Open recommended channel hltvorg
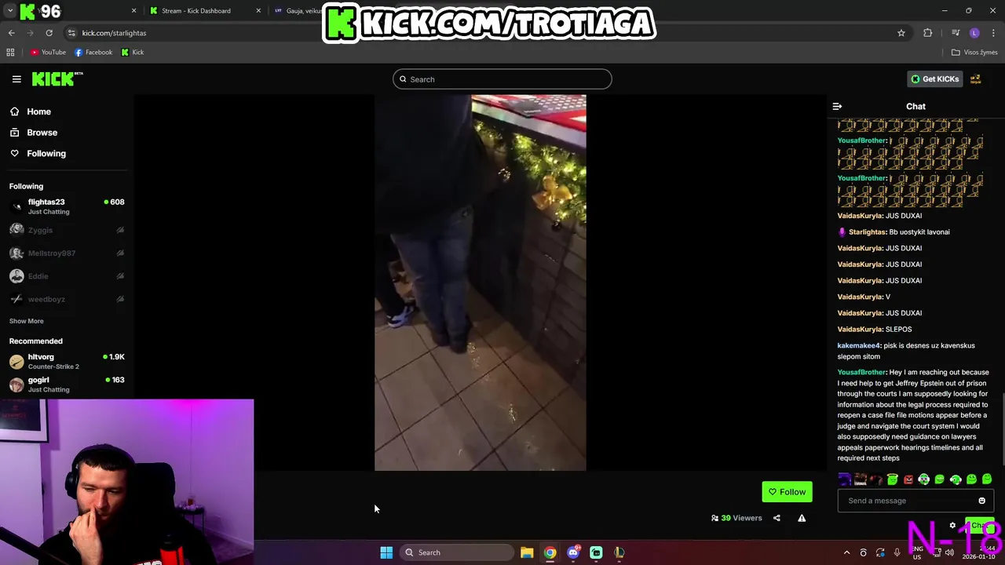Viewport: 1005px width, 565px height. point(67,361)
